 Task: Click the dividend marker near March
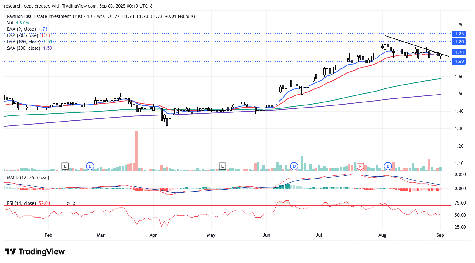click(x=90, y=166)
